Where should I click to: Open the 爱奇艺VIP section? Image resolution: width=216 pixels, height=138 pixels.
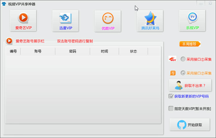(x=23, y=20)
